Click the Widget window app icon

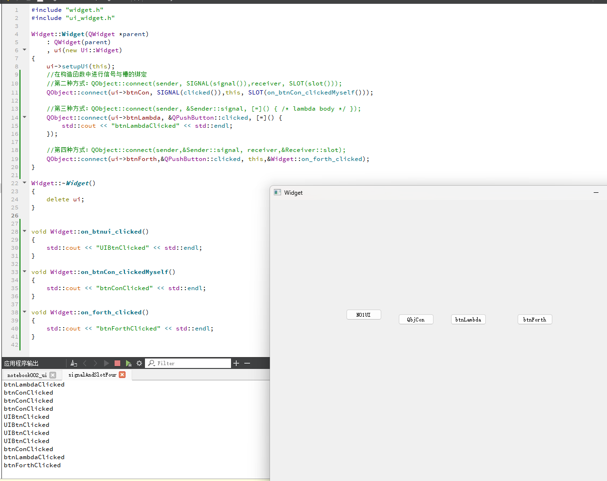278,192
